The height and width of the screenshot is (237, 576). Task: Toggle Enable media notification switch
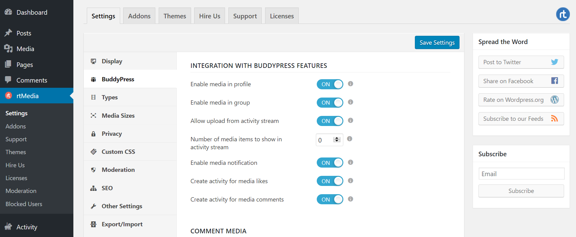[330, 163]
